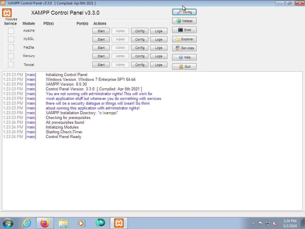This screenshot has height=229, width=305.
Task: Click the 'Apache' module label
Action: pyautogui.click(x=29, y=31)
